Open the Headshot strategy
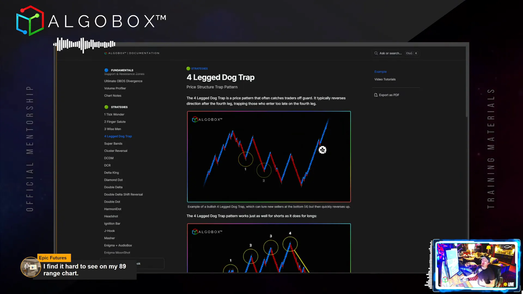This screenshot has width=523, height=294. click(x=111, y=216)
